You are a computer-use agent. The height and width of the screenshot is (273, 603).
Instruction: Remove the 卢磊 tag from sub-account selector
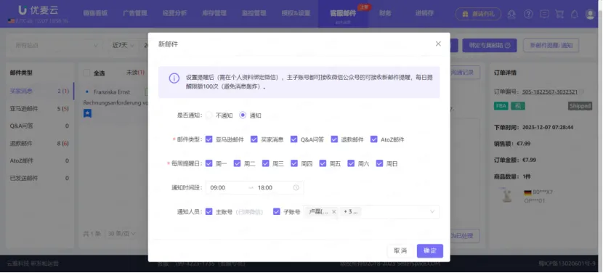333,211
